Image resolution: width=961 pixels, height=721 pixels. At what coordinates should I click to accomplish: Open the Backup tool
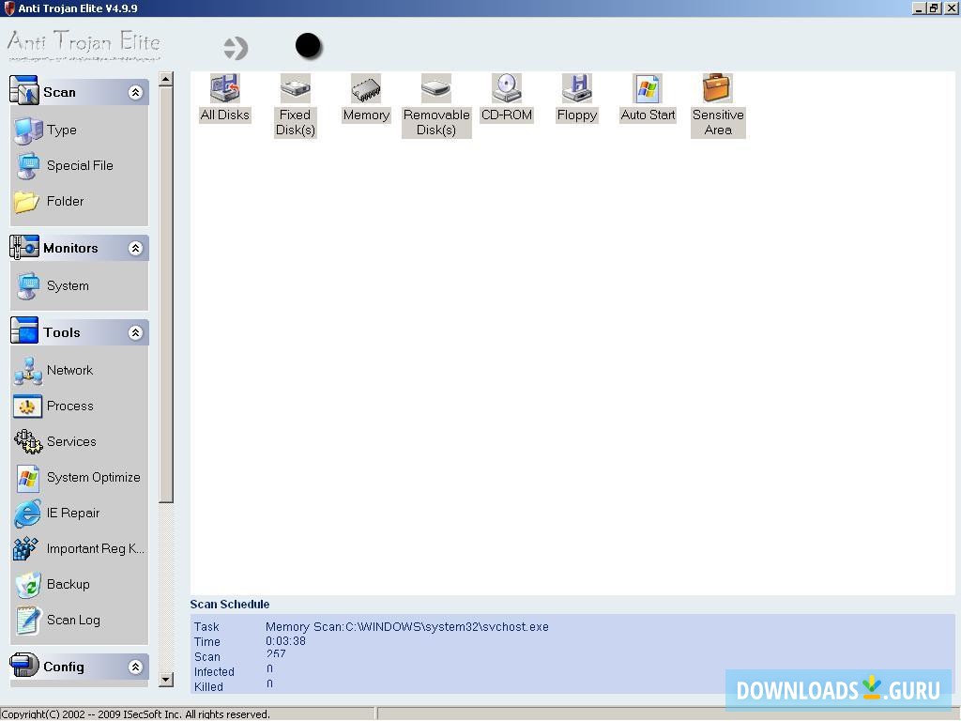[53, 584]
